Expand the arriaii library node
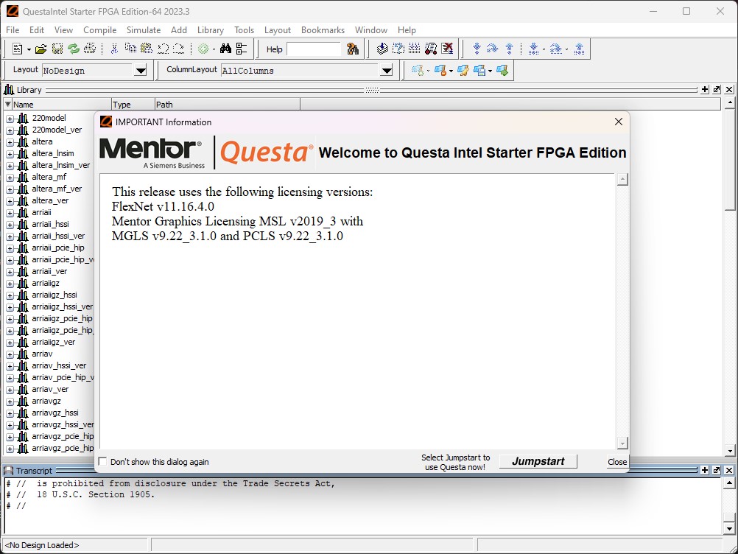 (10, 213)
